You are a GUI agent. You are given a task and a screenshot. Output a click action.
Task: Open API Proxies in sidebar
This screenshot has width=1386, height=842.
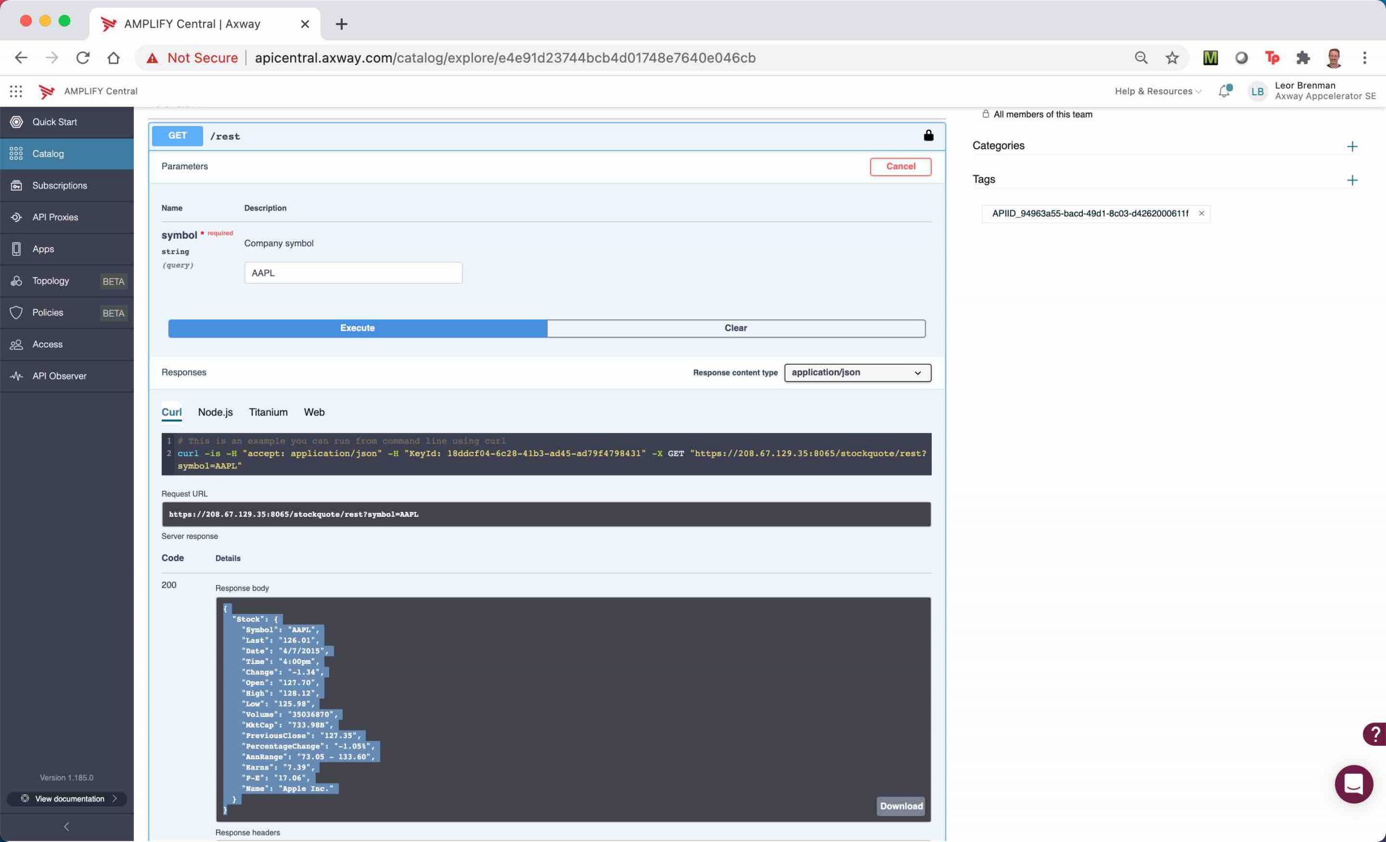[x=67, y=217]
